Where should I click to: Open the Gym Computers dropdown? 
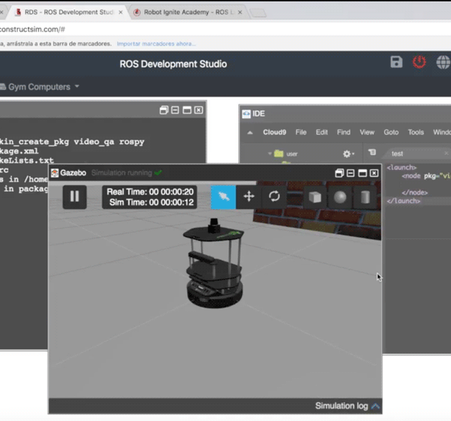click(40, 87)
